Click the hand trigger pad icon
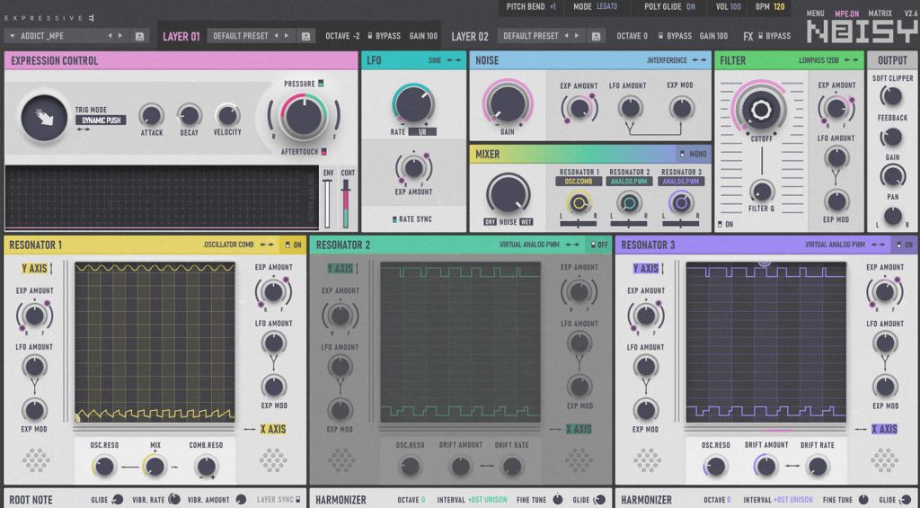This screenshot has width=920, height=508. click(x=45, y=119)
